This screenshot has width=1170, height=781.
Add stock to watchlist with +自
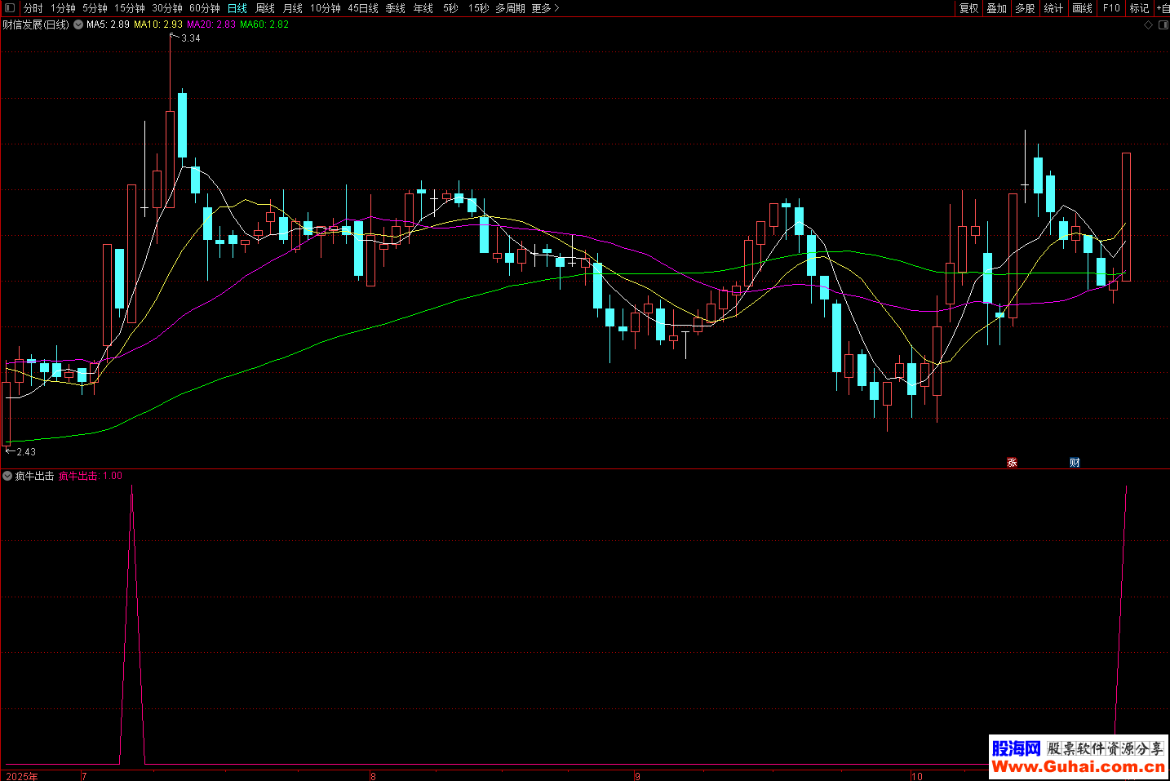1163,8
